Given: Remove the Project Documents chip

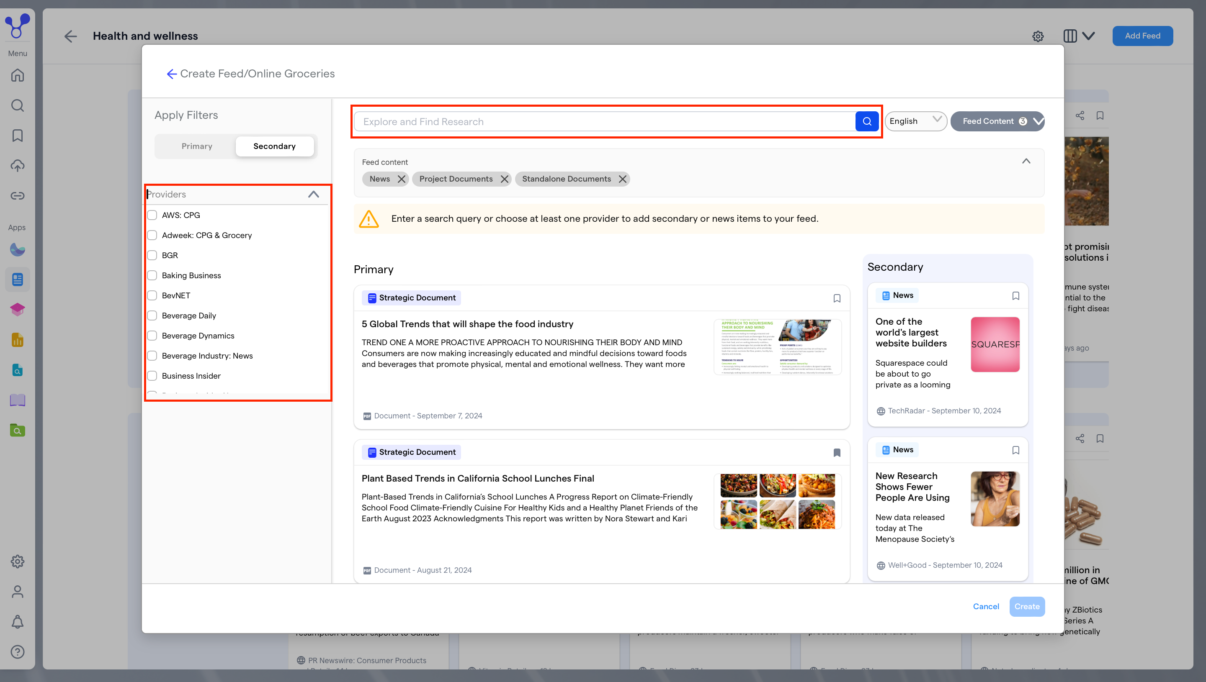Looking at the screenshot, I should [504, 179].
